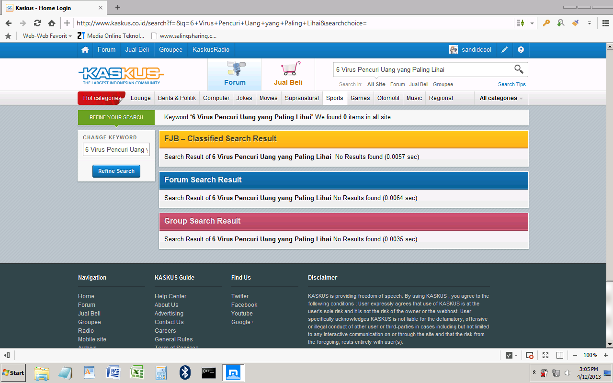The height and width of the screenshot is (383, 613).
Task: Click the Refine Search button
Action: click(116, 171)
